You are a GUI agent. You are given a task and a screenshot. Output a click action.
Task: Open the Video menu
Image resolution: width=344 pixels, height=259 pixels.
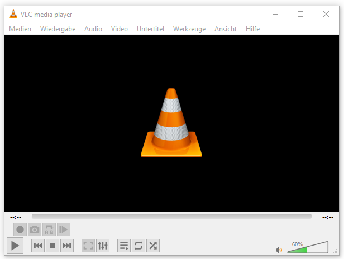click(119, 29)
